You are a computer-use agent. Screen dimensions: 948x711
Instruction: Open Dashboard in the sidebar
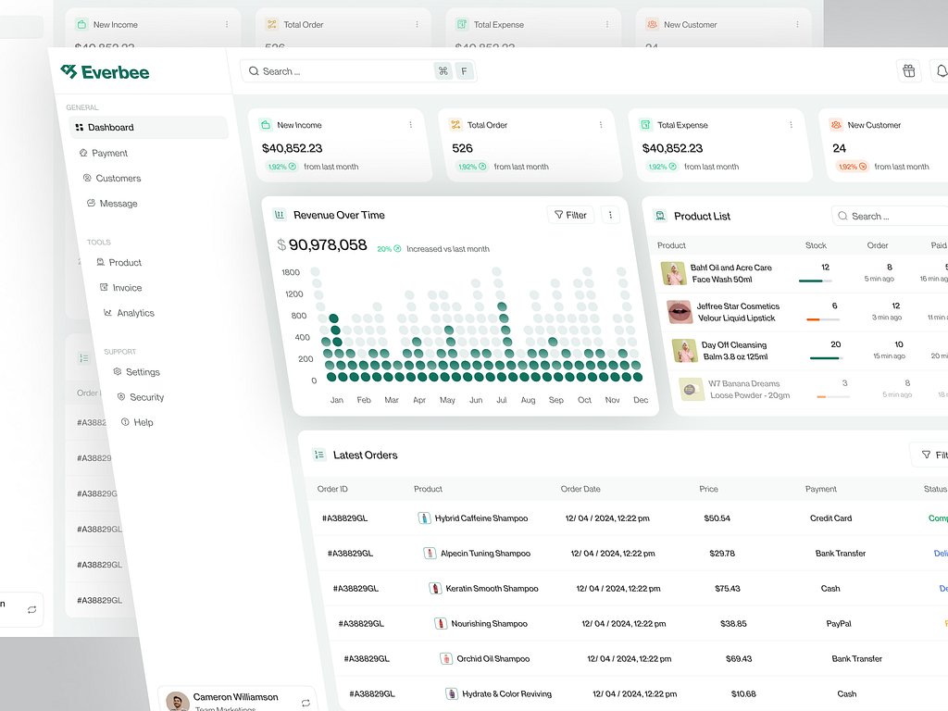click(x=149, y=127)
